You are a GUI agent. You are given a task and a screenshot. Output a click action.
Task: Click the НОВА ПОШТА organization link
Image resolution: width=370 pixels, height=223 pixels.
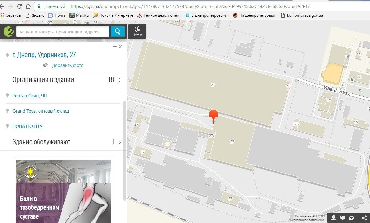point(27,126)
